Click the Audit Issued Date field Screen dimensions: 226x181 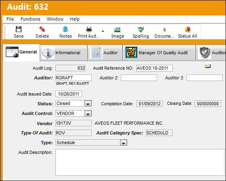pos(69,94)
